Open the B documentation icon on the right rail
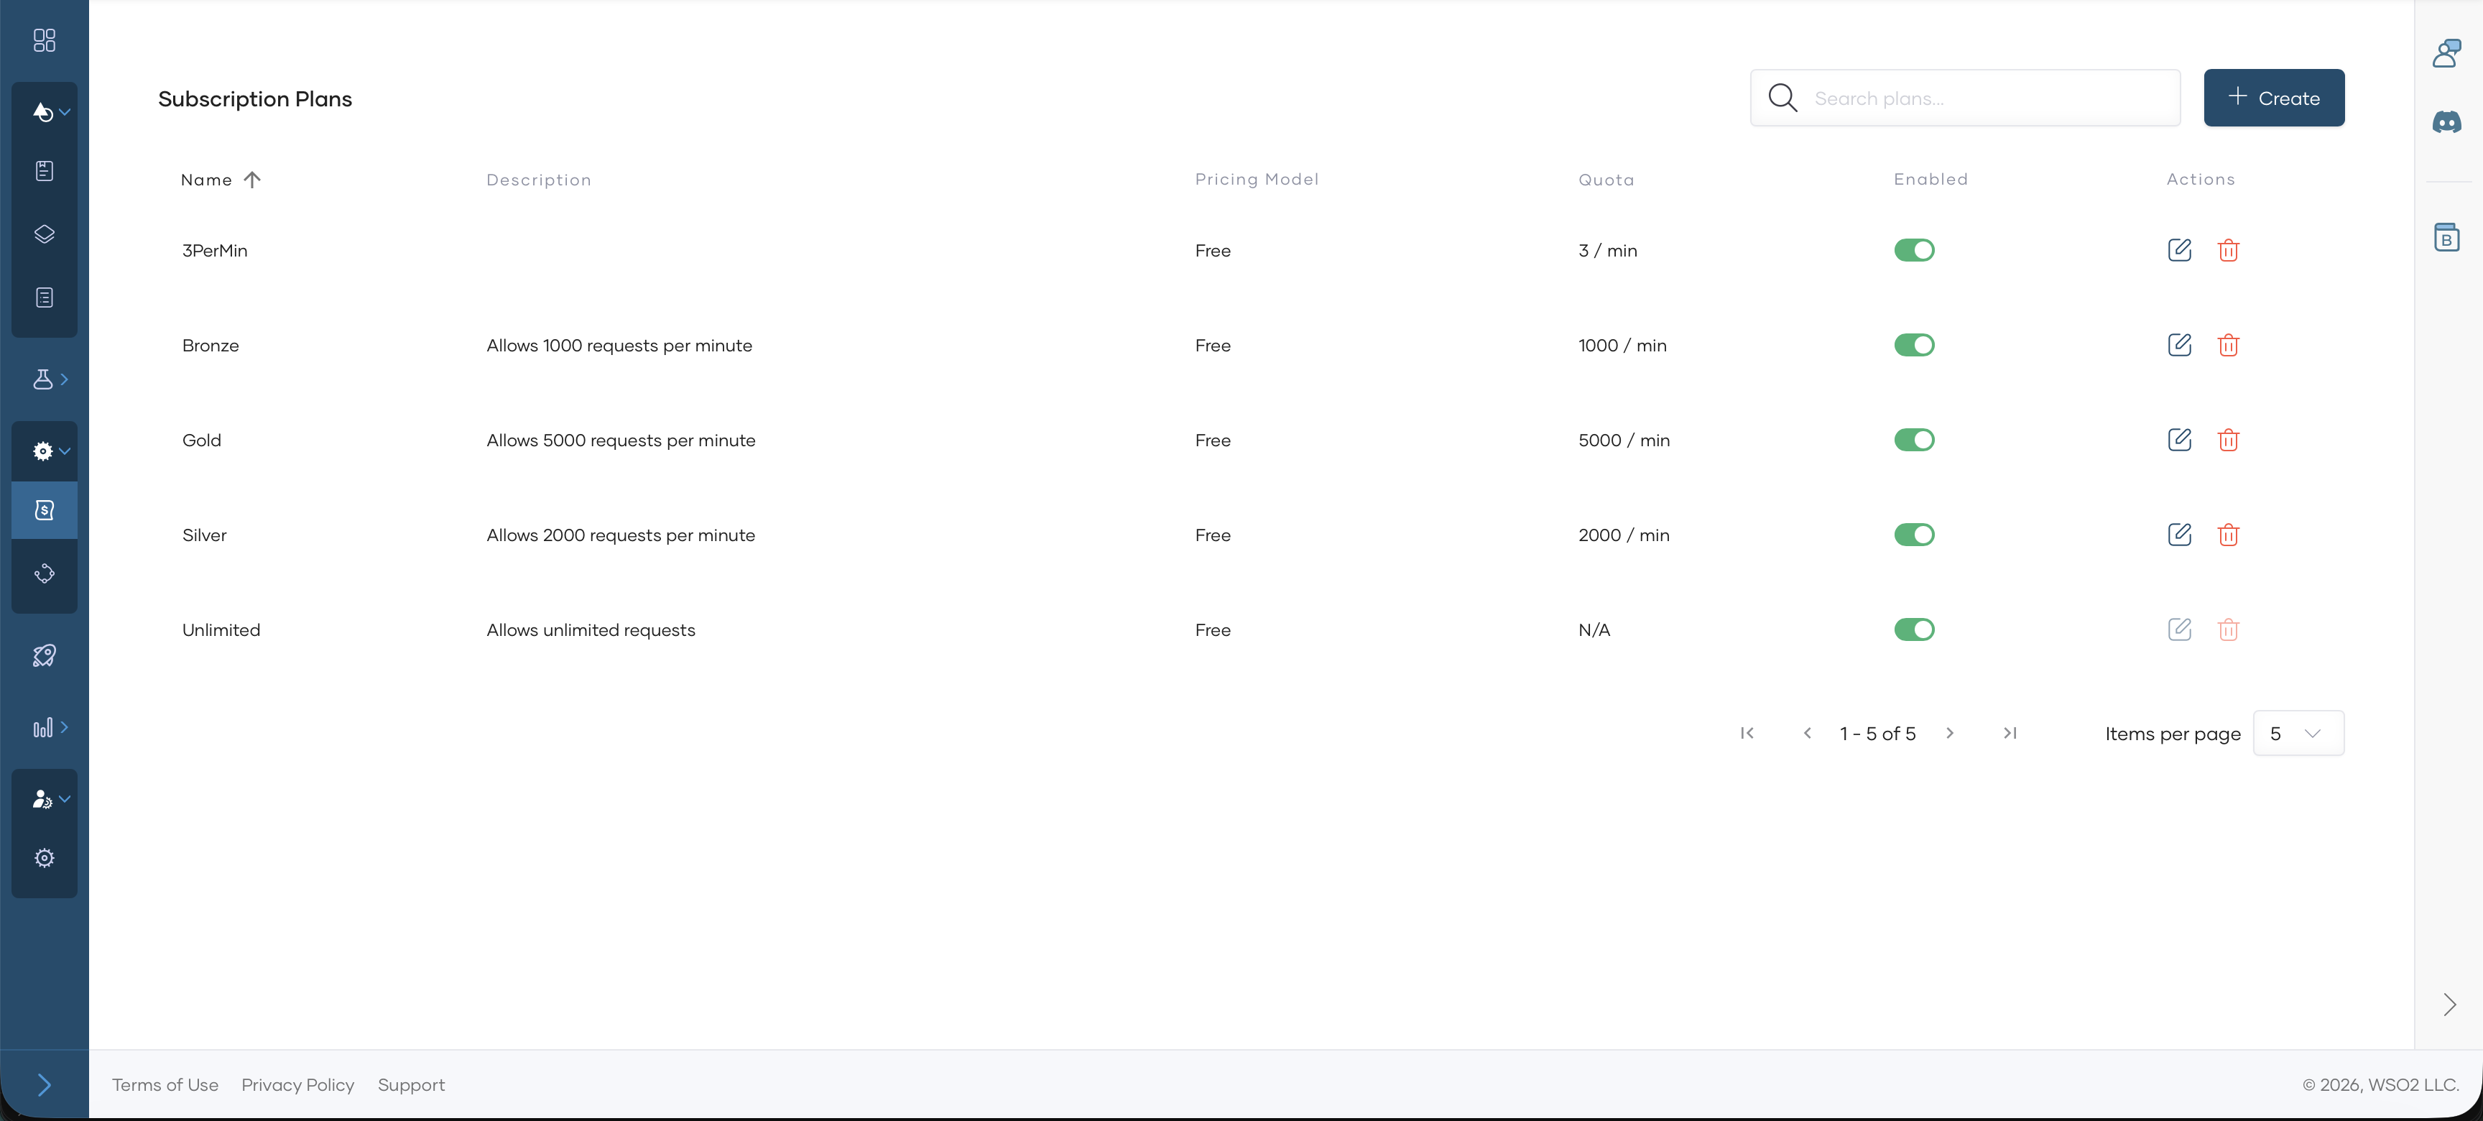2483x1121 pixels. tap(2447, 236)
